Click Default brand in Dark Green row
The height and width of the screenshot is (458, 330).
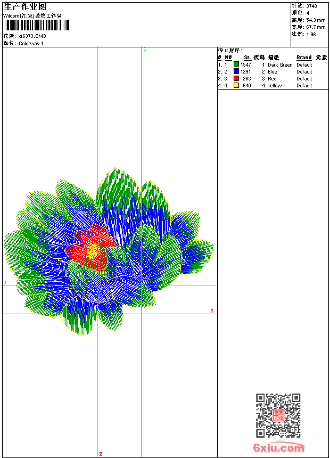pos(304,65)
